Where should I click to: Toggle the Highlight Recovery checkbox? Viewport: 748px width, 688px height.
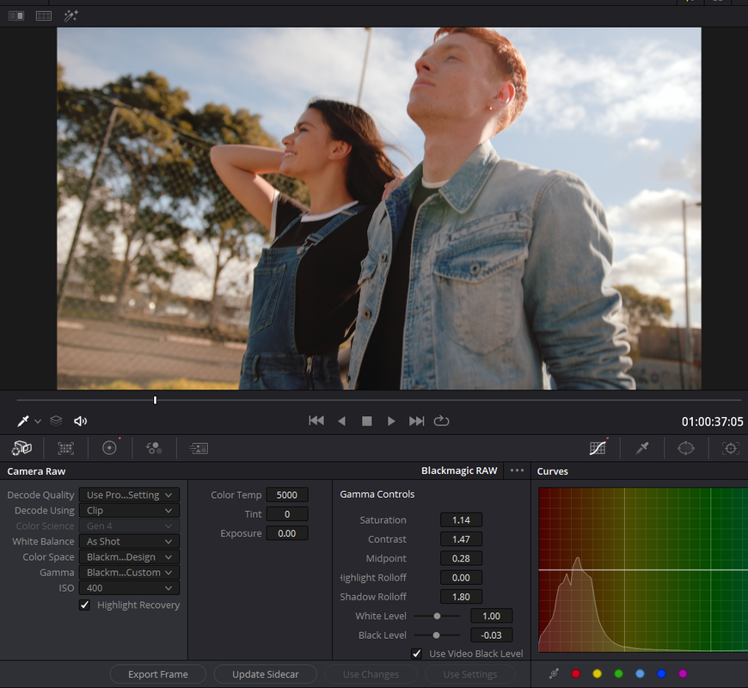click(x=84, y=605)
